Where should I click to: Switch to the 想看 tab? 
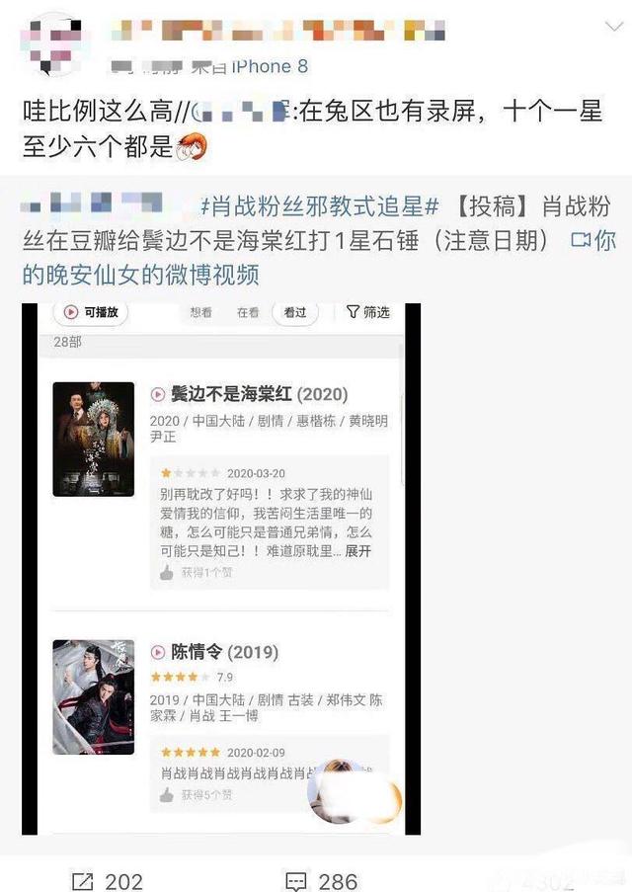tap(200, 312)
